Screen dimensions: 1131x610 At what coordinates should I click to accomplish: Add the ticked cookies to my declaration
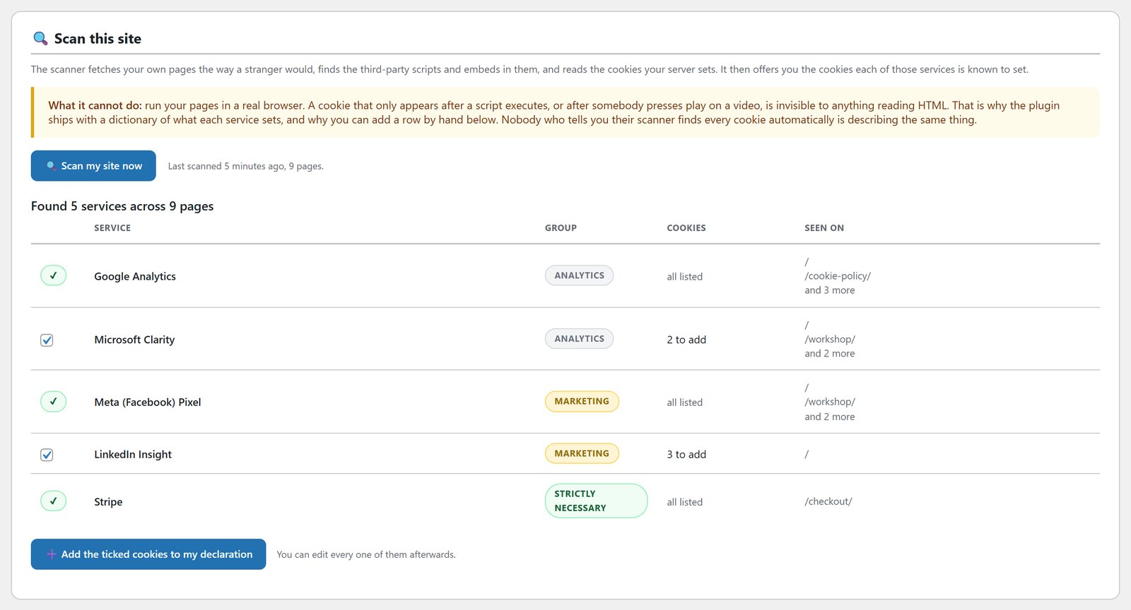click(x=148, y=554)
